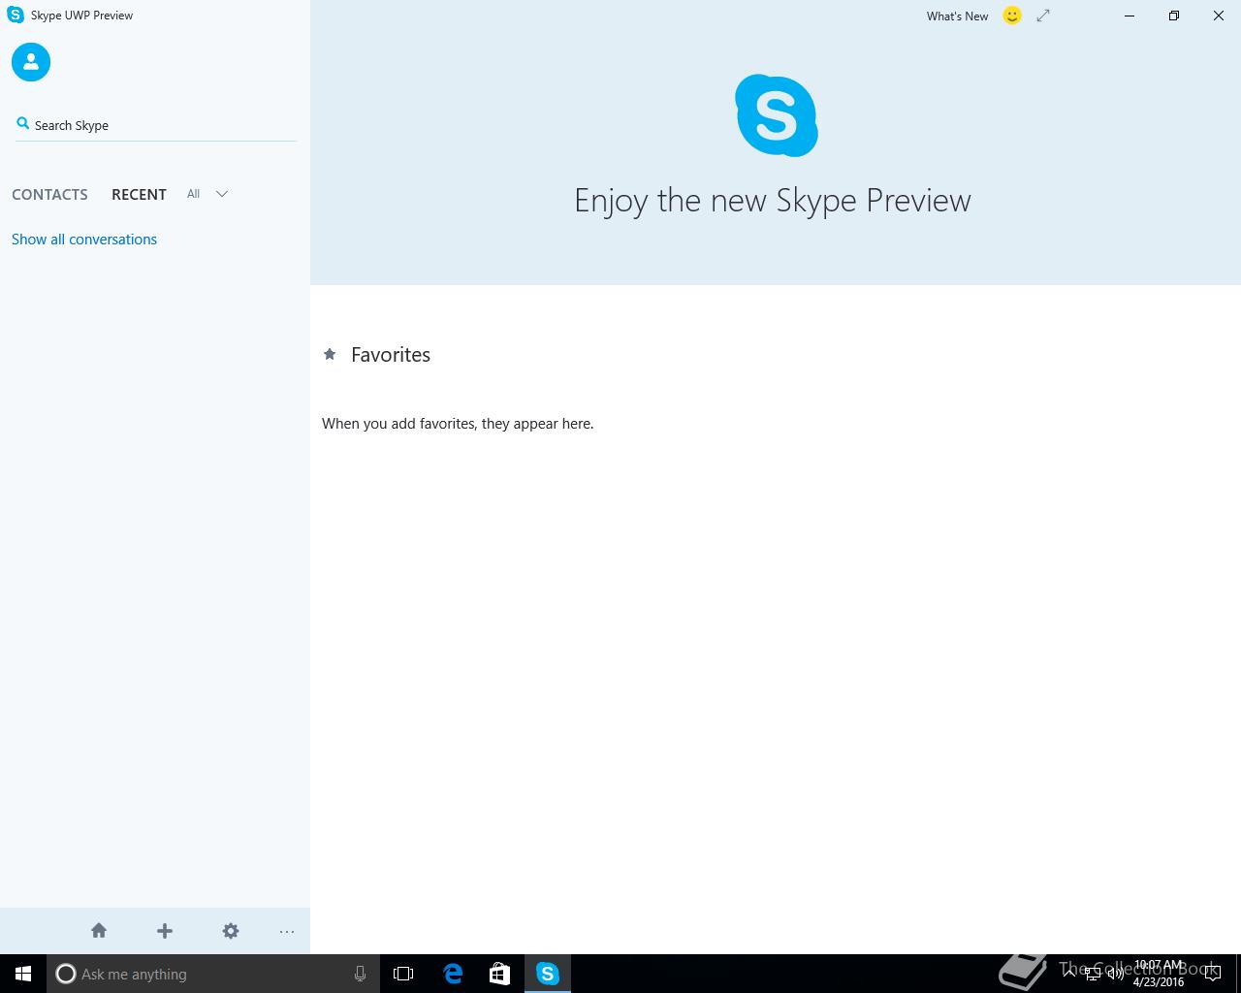Image resolution: width=1241 pixels, height=993 pixels.
Task: Switch to the RECENT tab
Action: (139, 194)
